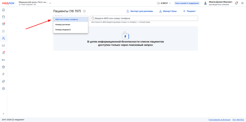Select 'Номеру договора' option
Screen dimensions: 246x122
tap(71, 25)
